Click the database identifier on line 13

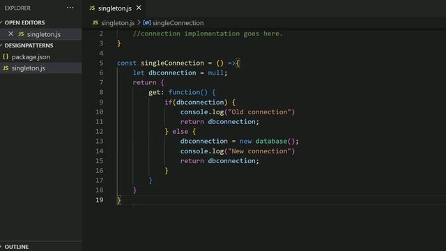(271, 141)
